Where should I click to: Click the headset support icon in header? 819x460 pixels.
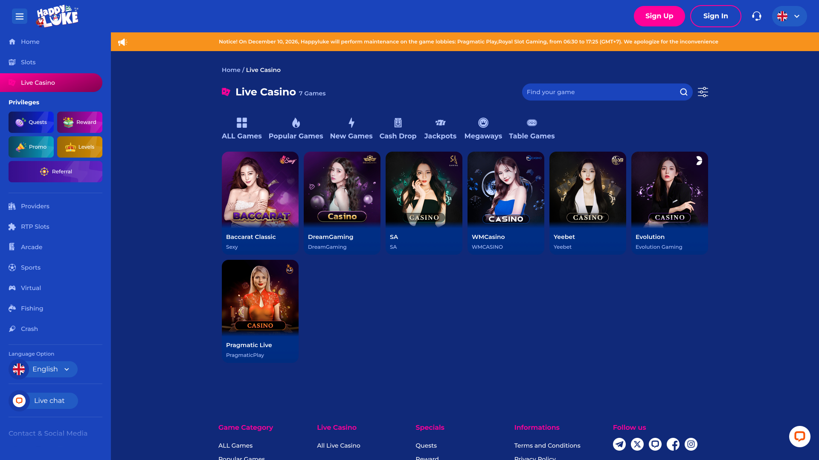tap(757, 16)
